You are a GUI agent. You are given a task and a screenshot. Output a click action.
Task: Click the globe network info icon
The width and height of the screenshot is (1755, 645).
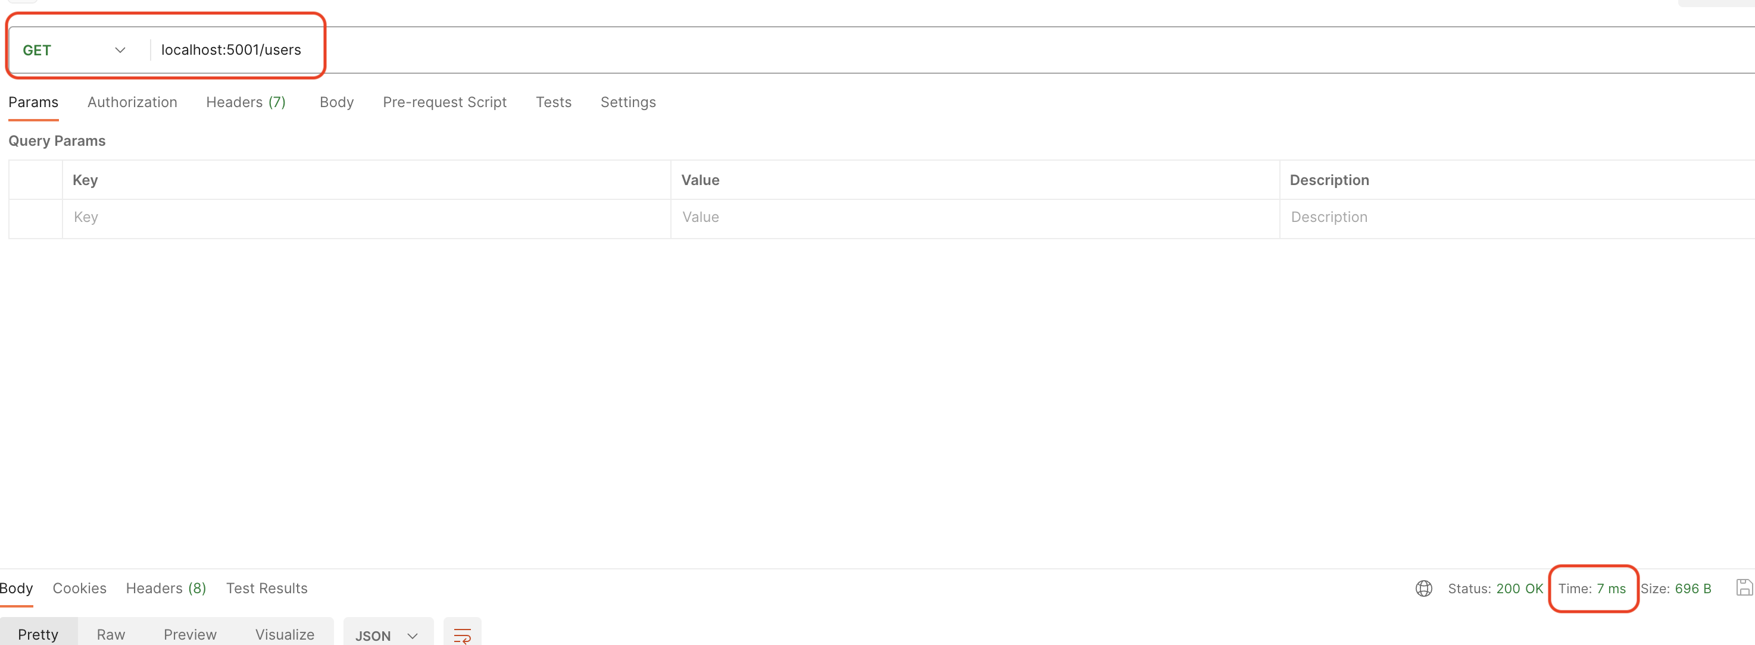point(1423,588)
